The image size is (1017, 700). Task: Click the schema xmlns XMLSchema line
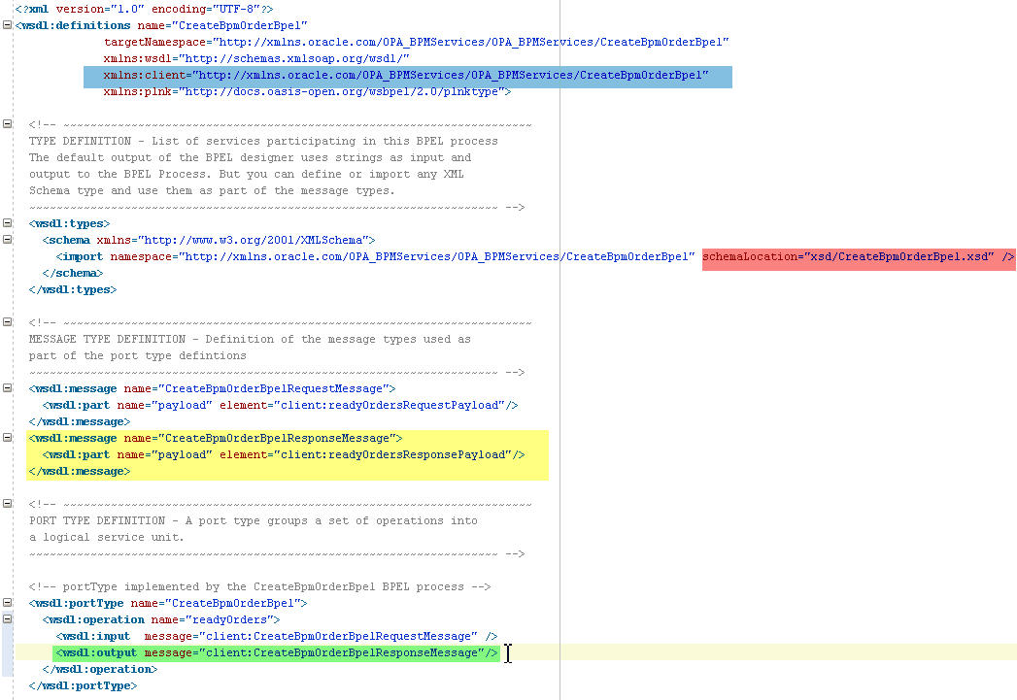coord(209,241)
